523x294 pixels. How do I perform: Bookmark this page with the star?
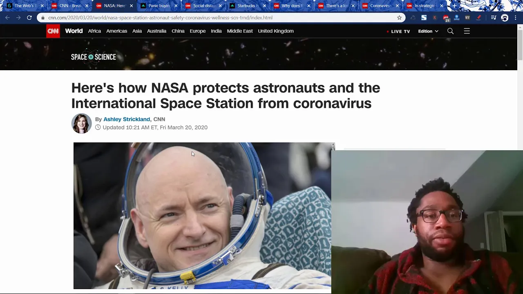(399, 18)
